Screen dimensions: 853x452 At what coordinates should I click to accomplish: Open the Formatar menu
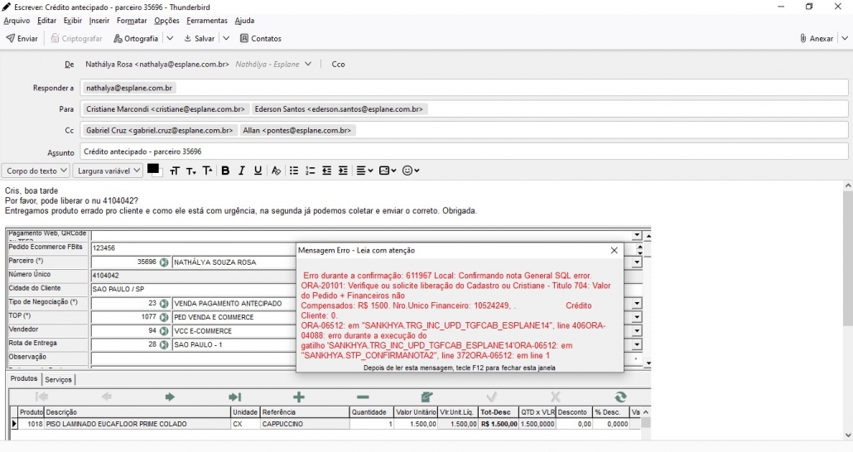(x=132, y=21)
